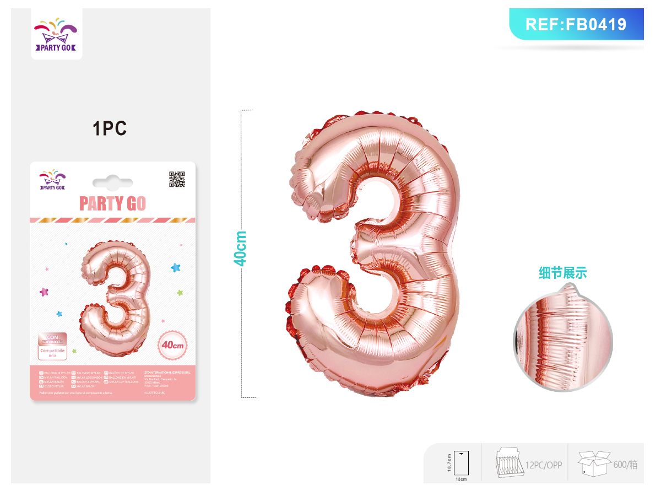Screen dimensions: 661x496
Task: Click the Compatibile aria label
Action: (x=52, y=353)
